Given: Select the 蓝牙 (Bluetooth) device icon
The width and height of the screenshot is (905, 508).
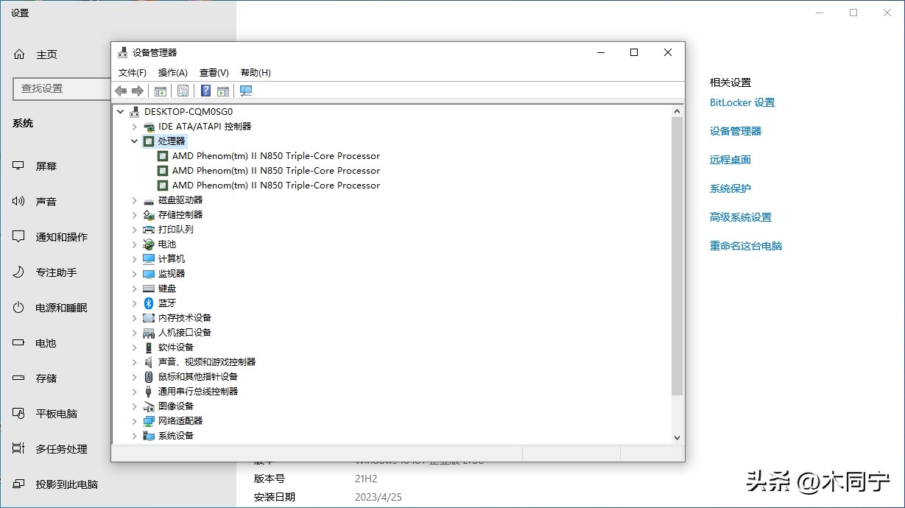Looking at the screenshot, I should tap(148, 303).
